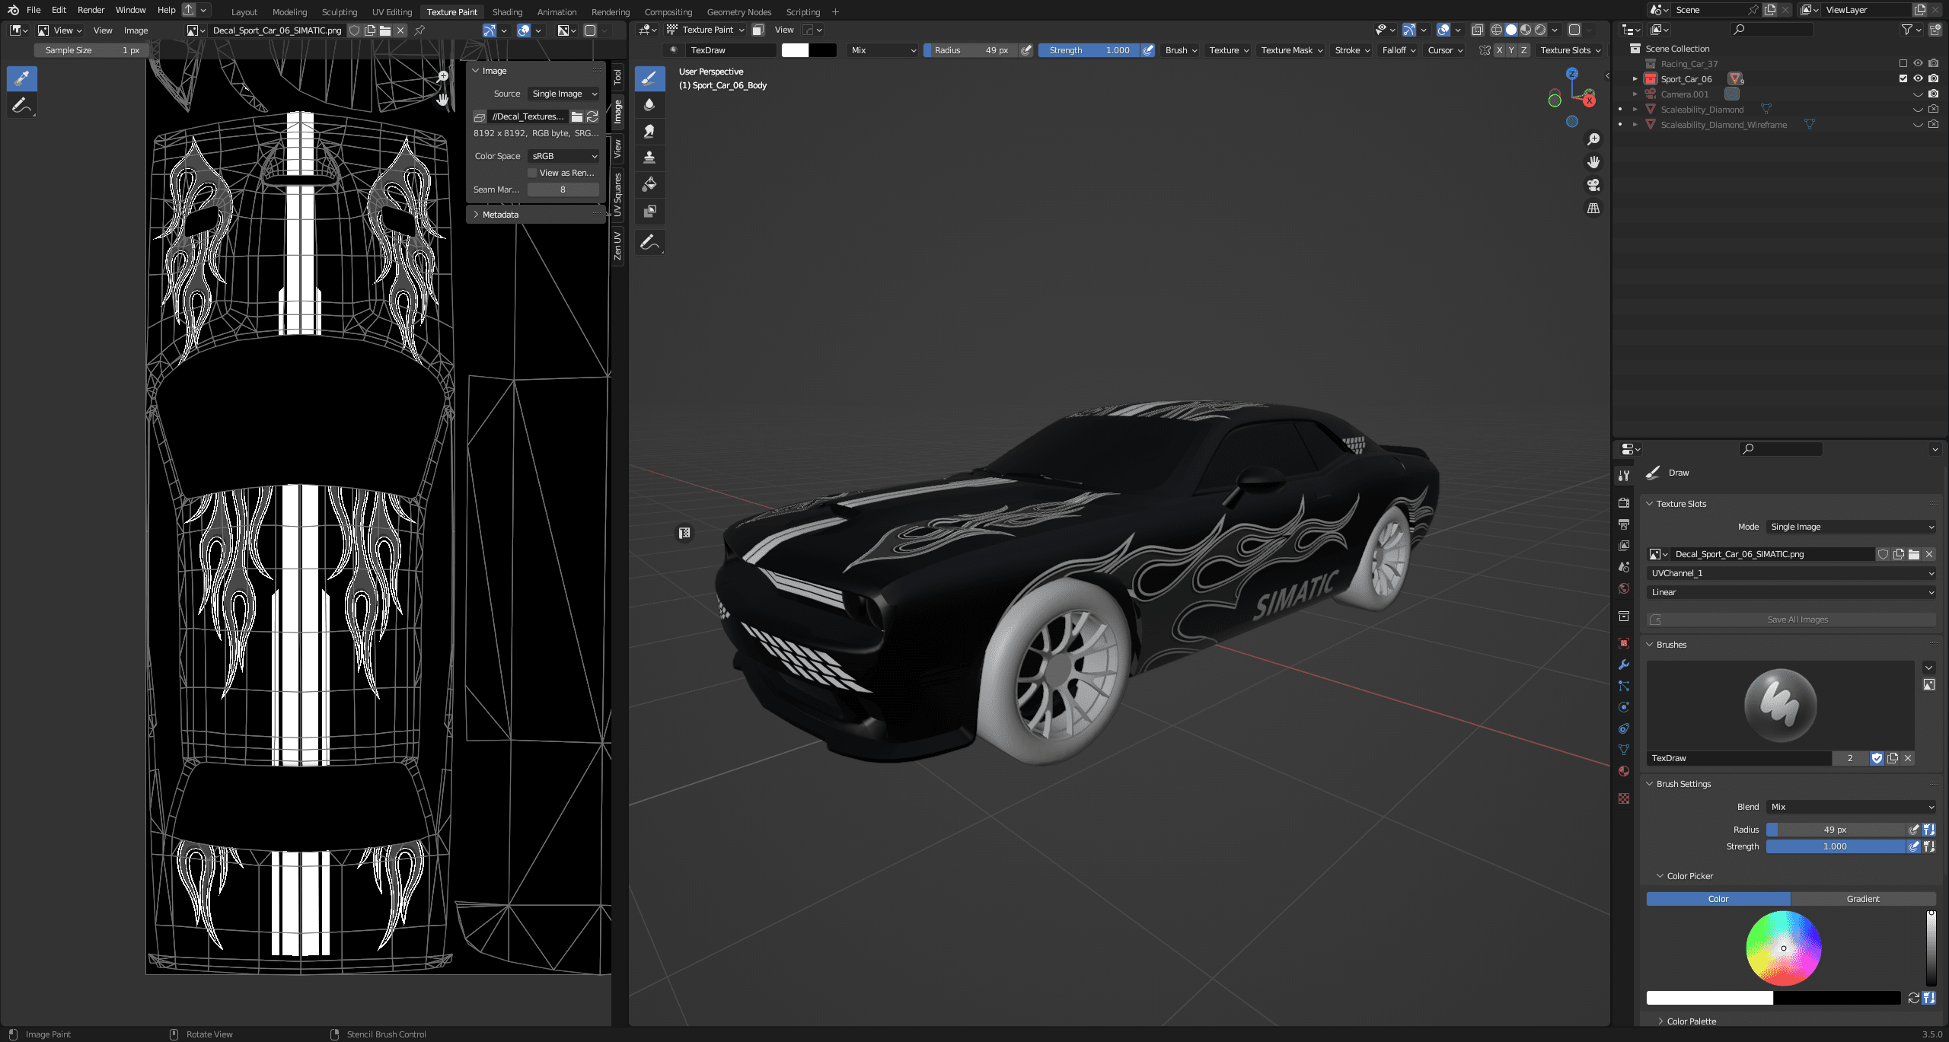The width and height of the screenshot is (1949, 1042).
Task: Switch to the Sculpting workspace tab
Action: coord(340,12)
